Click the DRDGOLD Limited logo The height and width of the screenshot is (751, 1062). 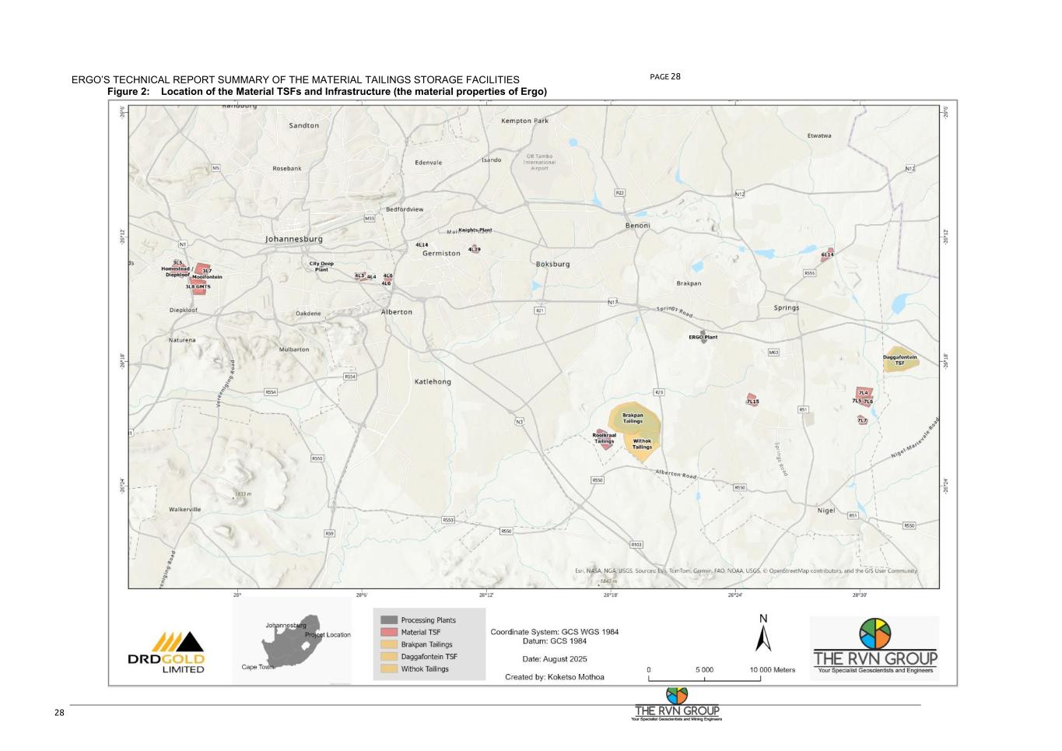166,652
